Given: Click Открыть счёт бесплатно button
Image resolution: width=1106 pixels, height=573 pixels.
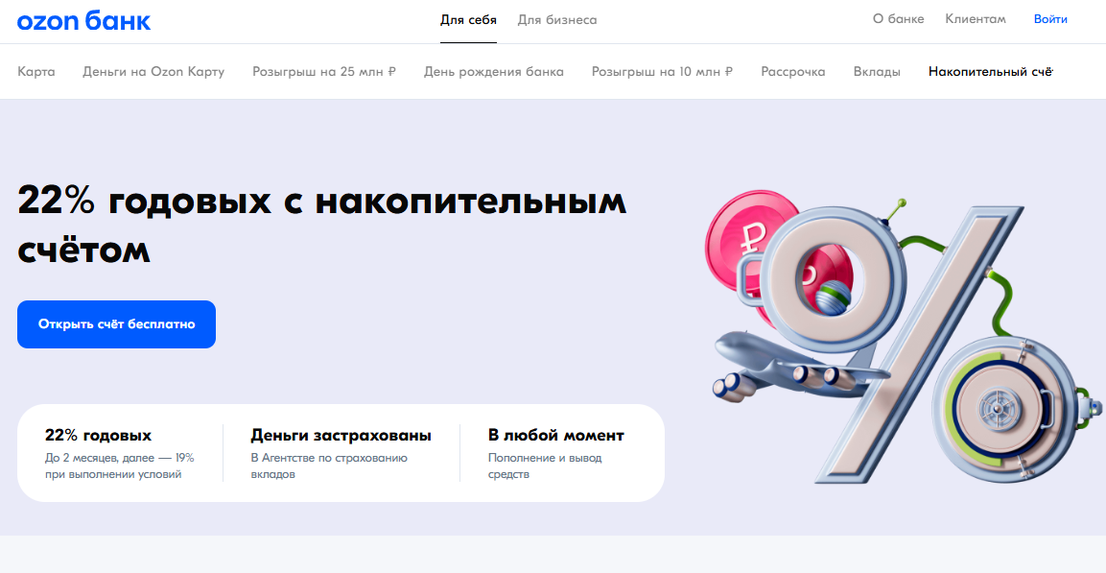Looking at the screenshot, I should coord(116,324).
